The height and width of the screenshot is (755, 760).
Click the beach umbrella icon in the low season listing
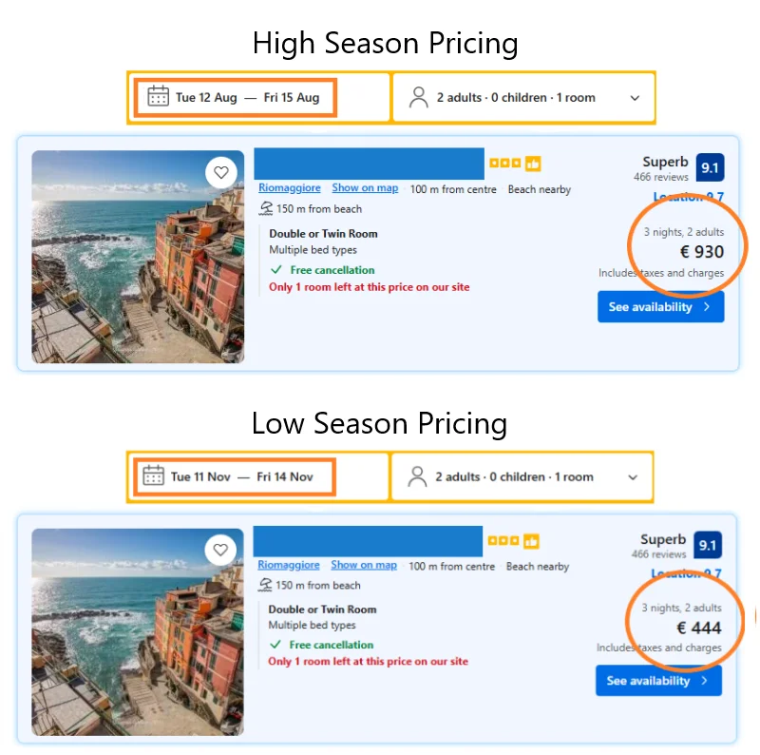point(265,586)
